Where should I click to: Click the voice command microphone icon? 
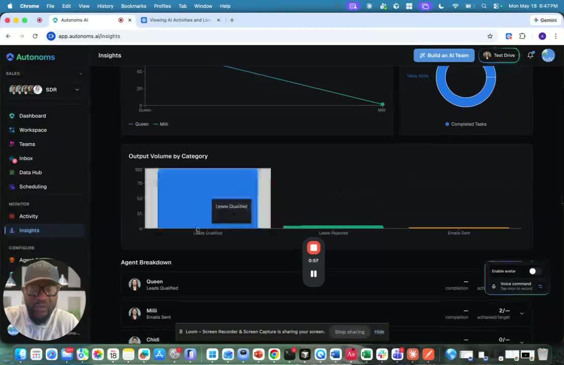click(x=494, y=286)
